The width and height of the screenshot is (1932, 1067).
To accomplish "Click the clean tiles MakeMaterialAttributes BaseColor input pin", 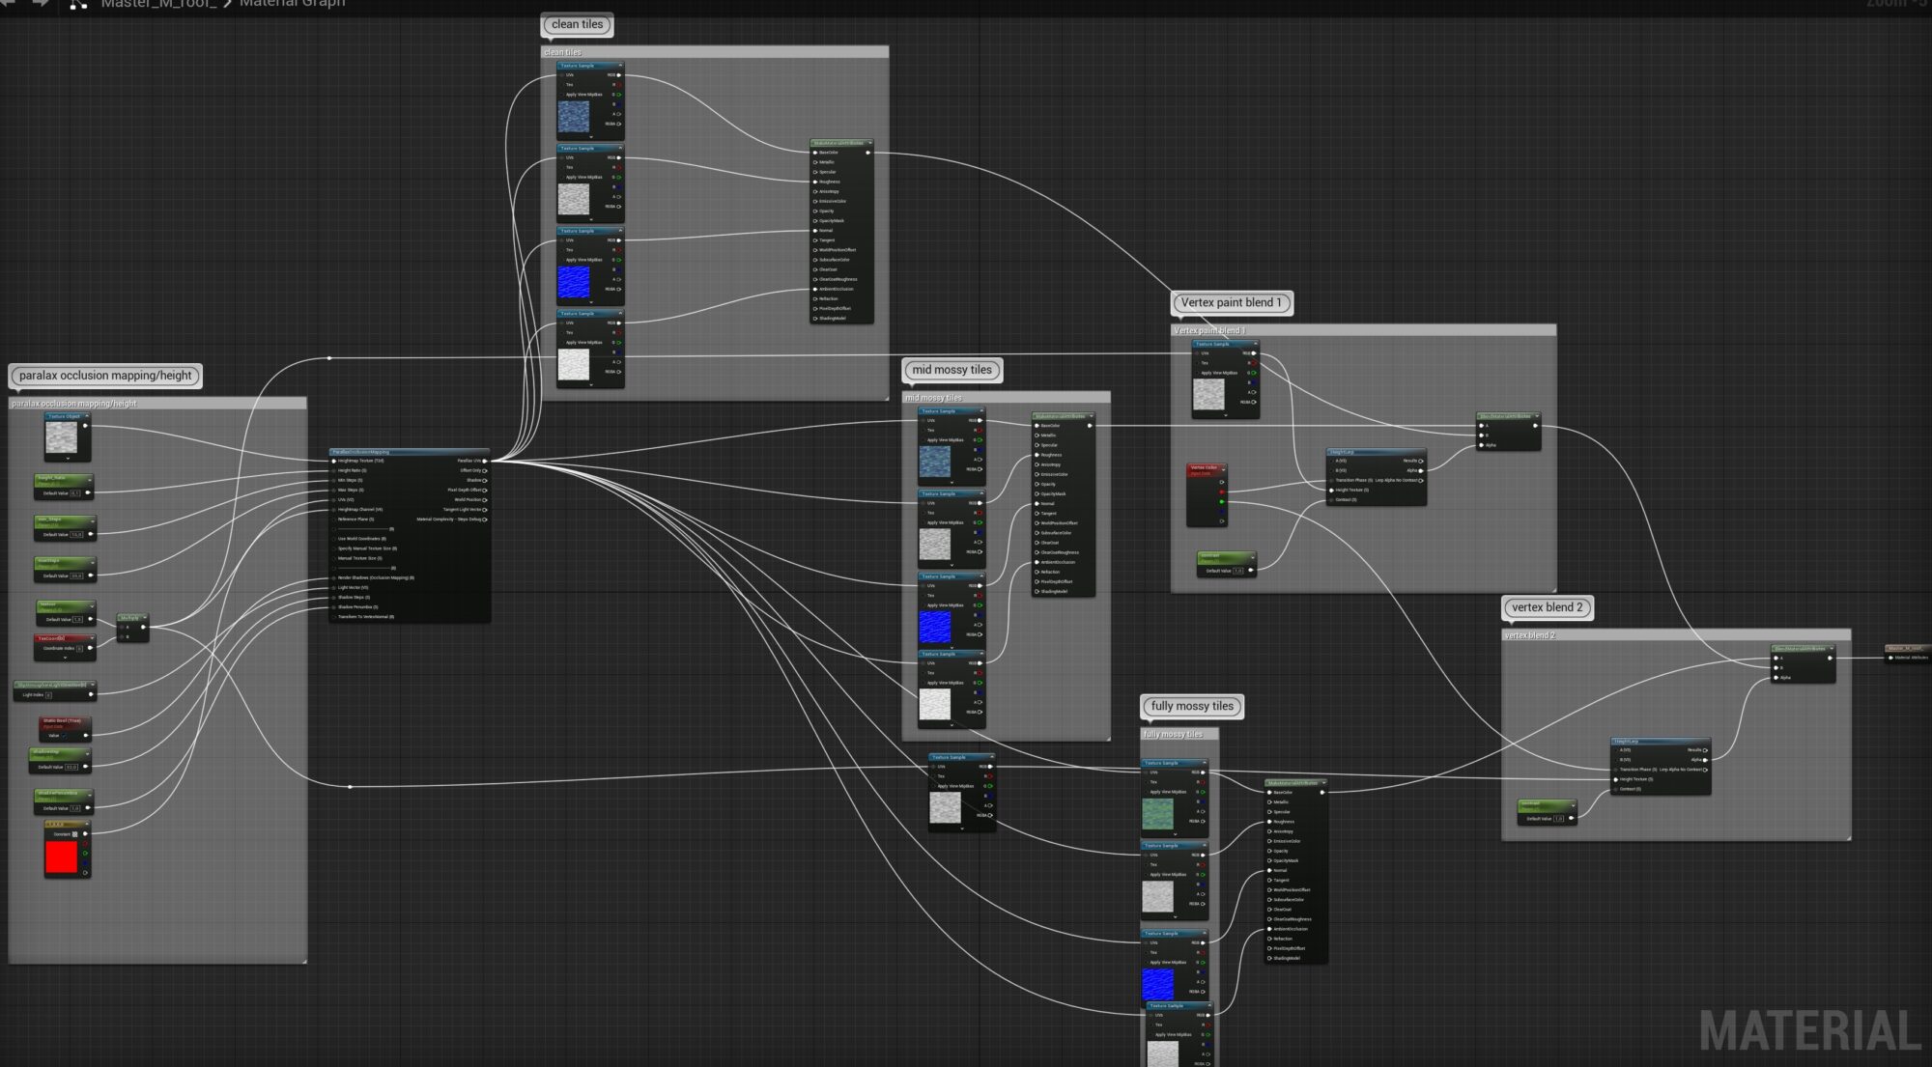I will (816, 153).
